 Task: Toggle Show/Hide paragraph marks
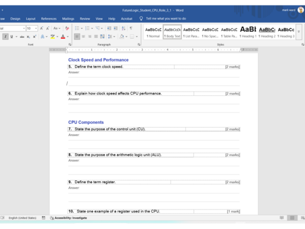(x=131, y=28)
